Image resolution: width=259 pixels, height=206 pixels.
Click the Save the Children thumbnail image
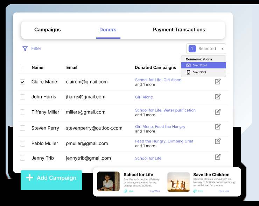pos(178,182)
